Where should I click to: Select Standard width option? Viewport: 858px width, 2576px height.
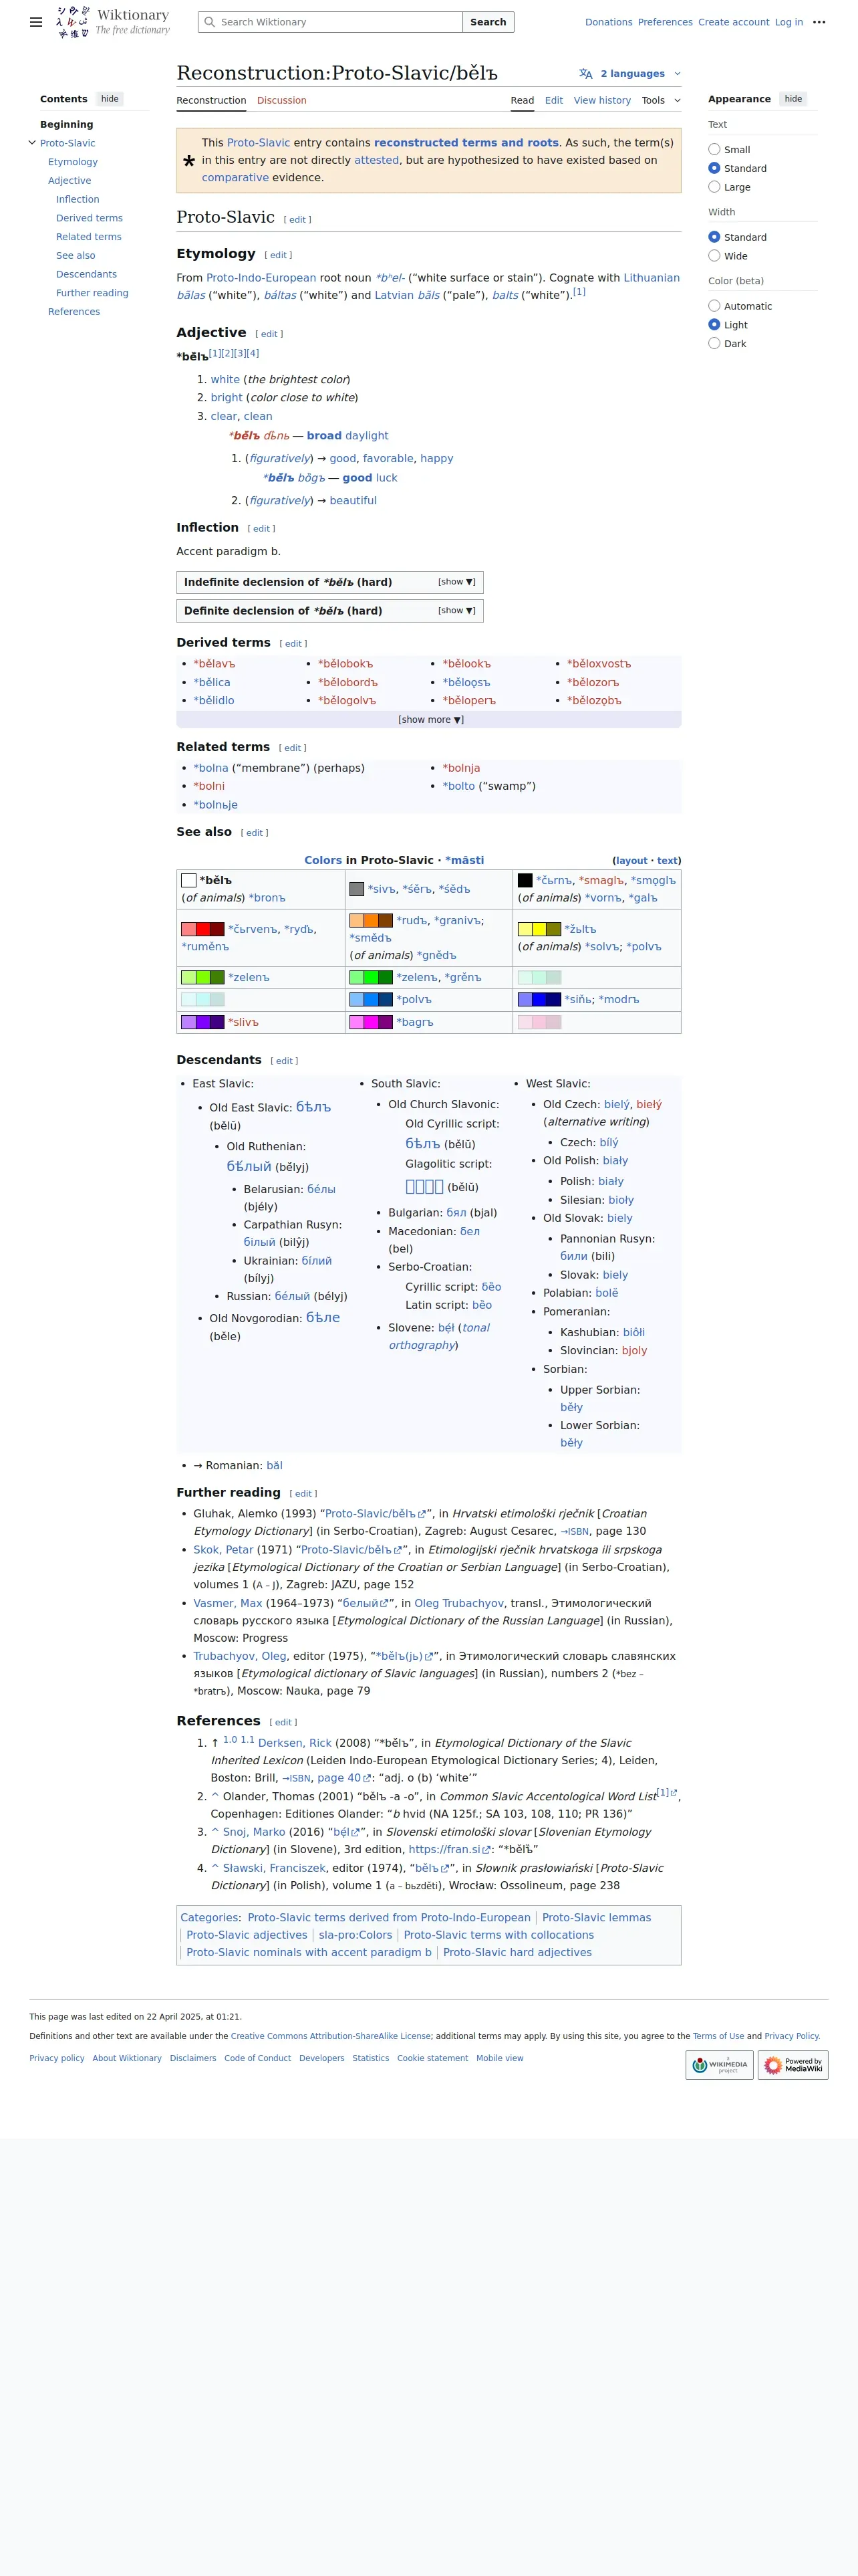714,237
